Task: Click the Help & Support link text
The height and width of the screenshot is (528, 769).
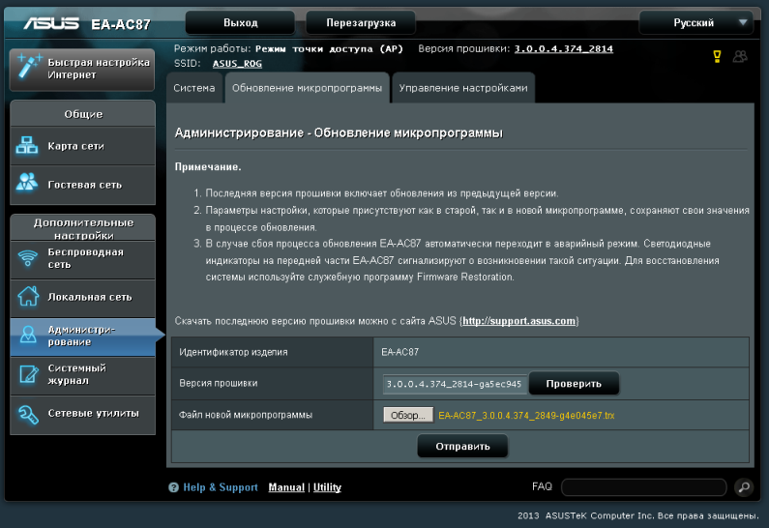Action: 221,487
